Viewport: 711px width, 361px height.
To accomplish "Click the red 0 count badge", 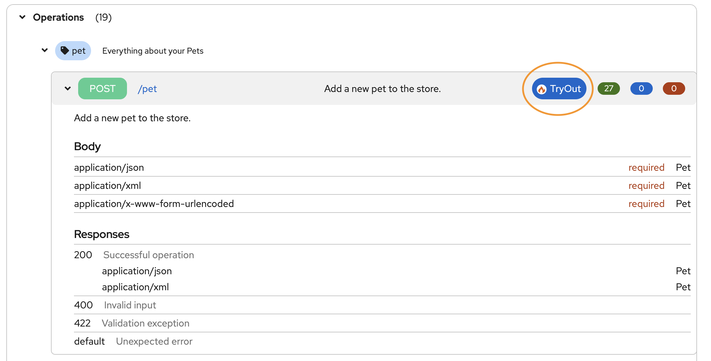I will click(x=673, y=89).
